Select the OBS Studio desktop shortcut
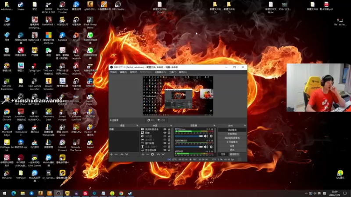This screenshot has width=351, height=197. click(118, 6)
